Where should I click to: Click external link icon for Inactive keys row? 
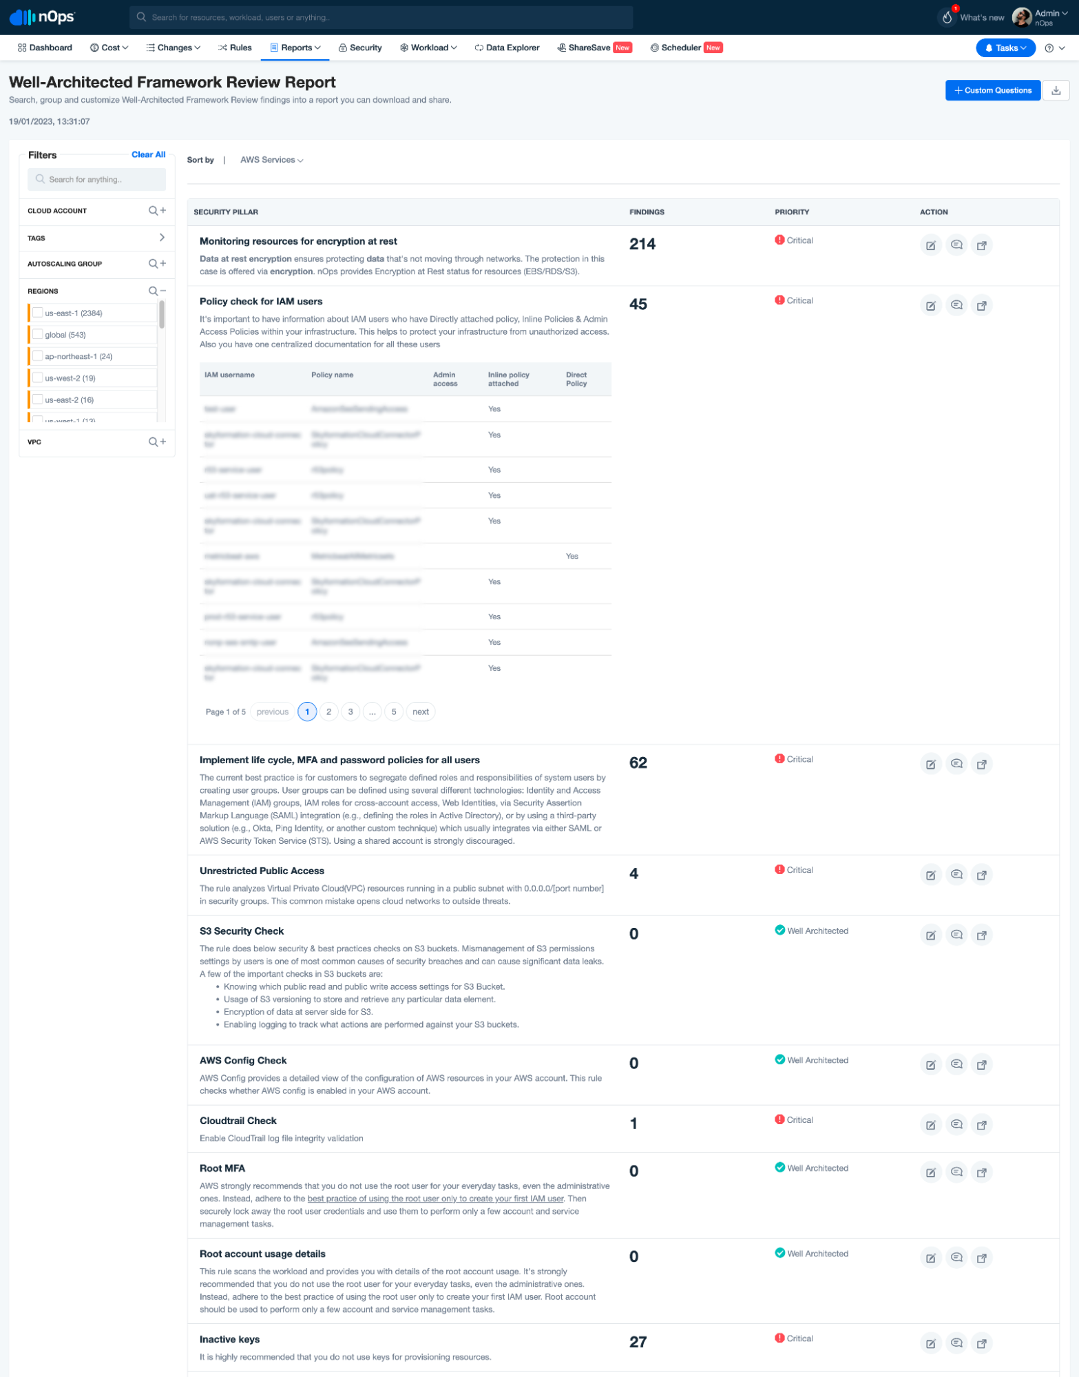[x=981, y=1343]
